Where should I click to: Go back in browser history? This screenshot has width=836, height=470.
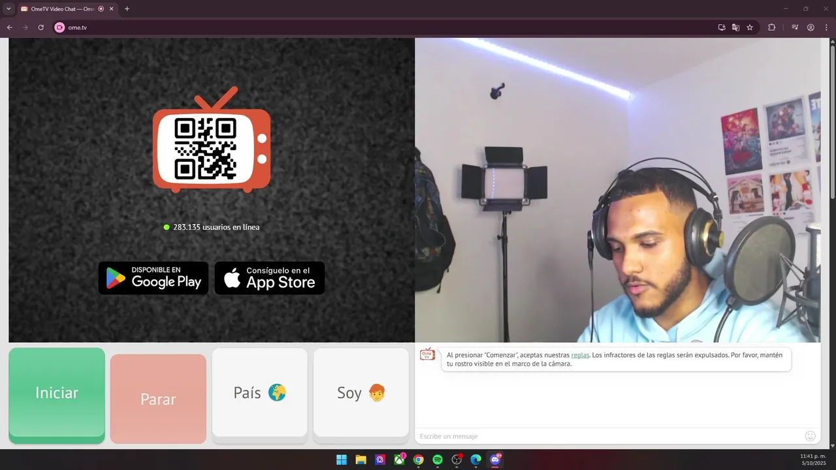click(x=9, y=27)
